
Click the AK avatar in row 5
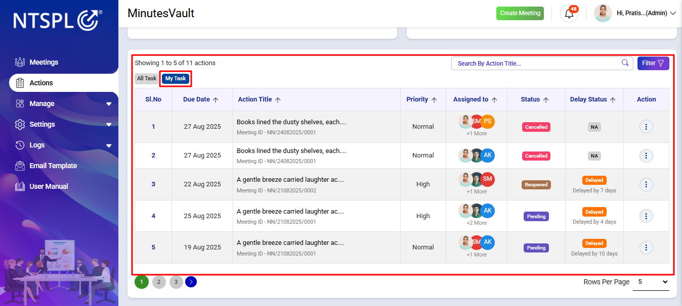pyautogui.click(x=487, y=242)
